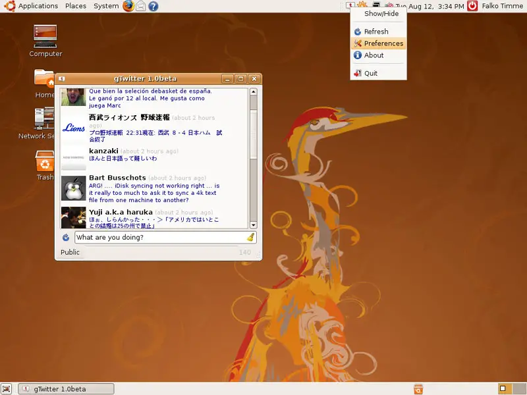Screen dimensions: 527x395
Task: Click the Ubuntu logo in top panel
Action: [9, 6]
